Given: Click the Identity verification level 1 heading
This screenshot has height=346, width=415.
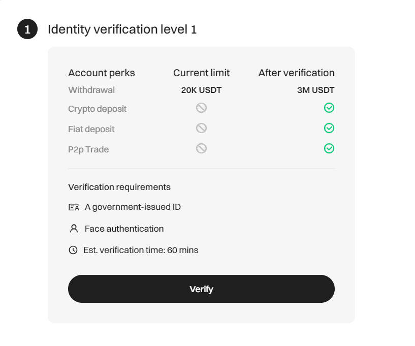Looking at the screenshot, I should tap(122, 29).
